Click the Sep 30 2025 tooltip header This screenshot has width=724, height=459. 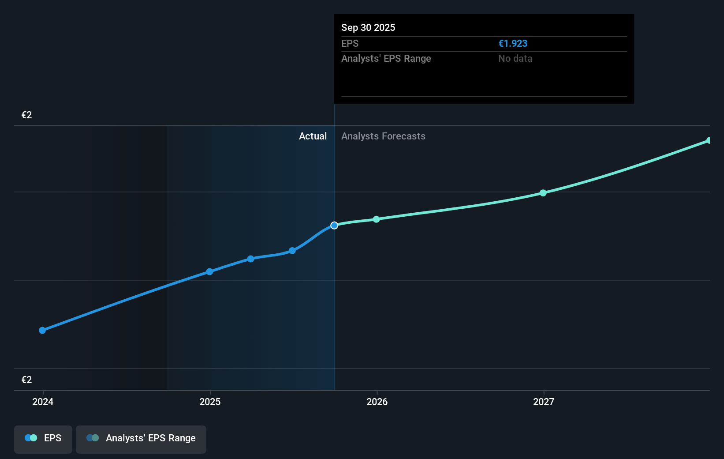click(368, 27)
